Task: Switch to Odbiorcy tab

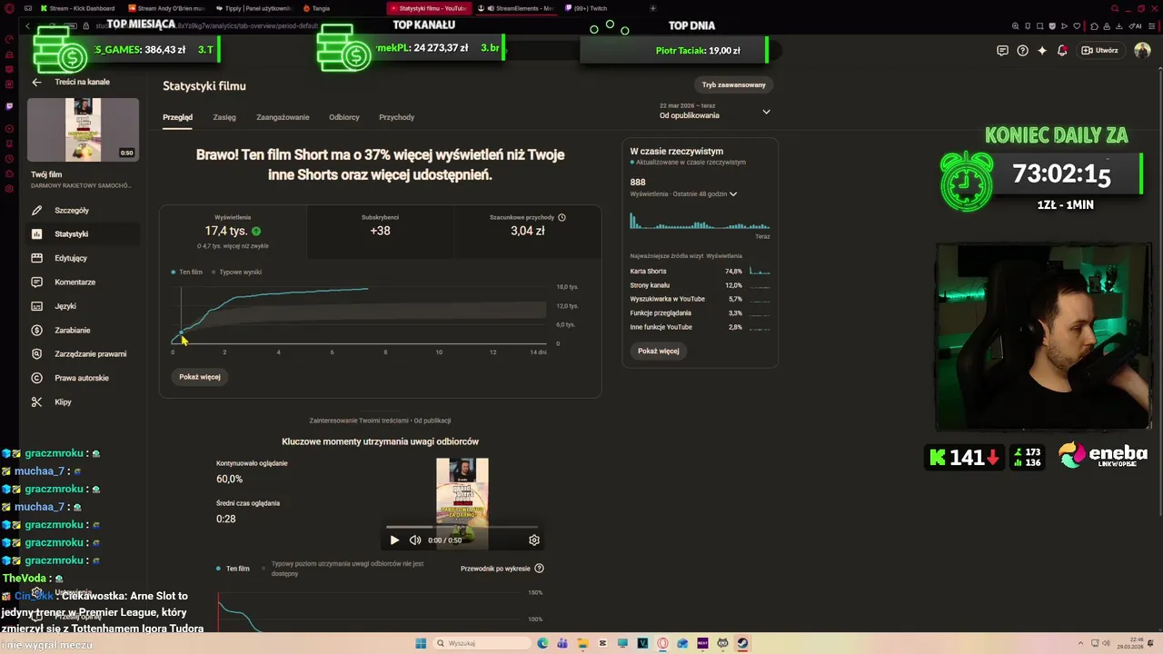Action: [x=344, y=117]
